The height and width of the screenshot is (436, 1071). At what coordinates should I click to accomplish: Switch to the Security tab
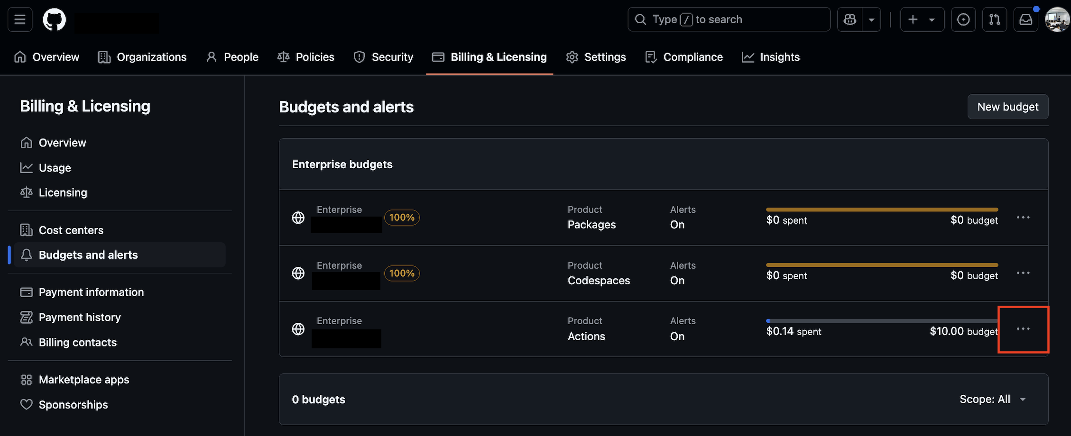point(383,57)
